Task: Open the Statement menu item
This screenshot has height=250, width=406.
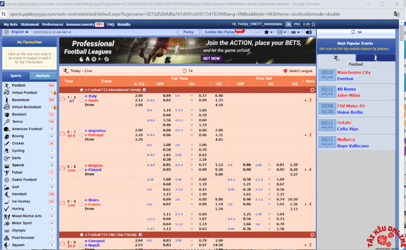Action: click(x=30, y=24)
